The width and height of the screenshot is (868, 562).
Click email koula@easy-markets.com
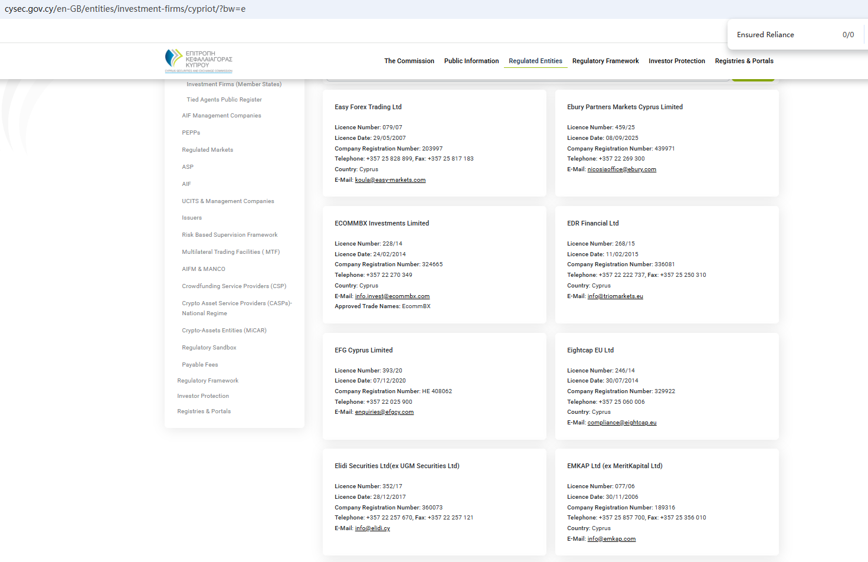pos(390,180)
